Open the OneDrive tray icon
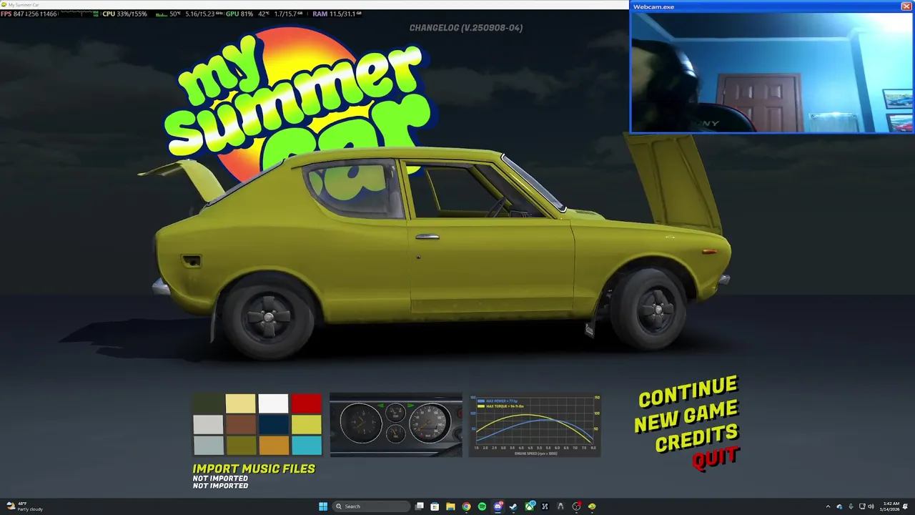 point(839,506)
